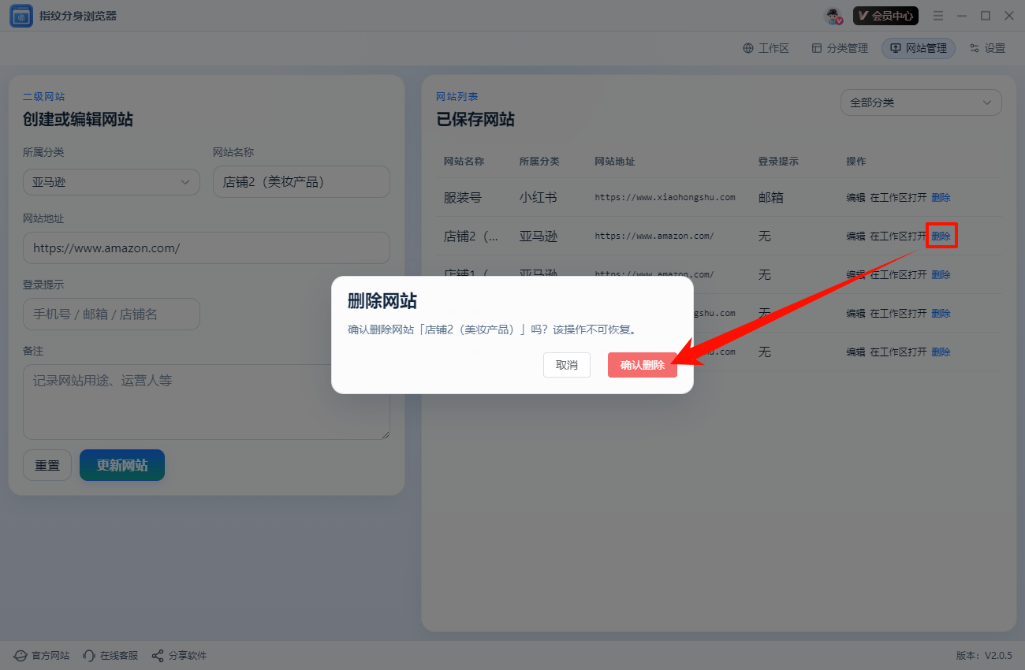Switch to the 分类管理 tab
The image size is (1025, 670).
840,48
